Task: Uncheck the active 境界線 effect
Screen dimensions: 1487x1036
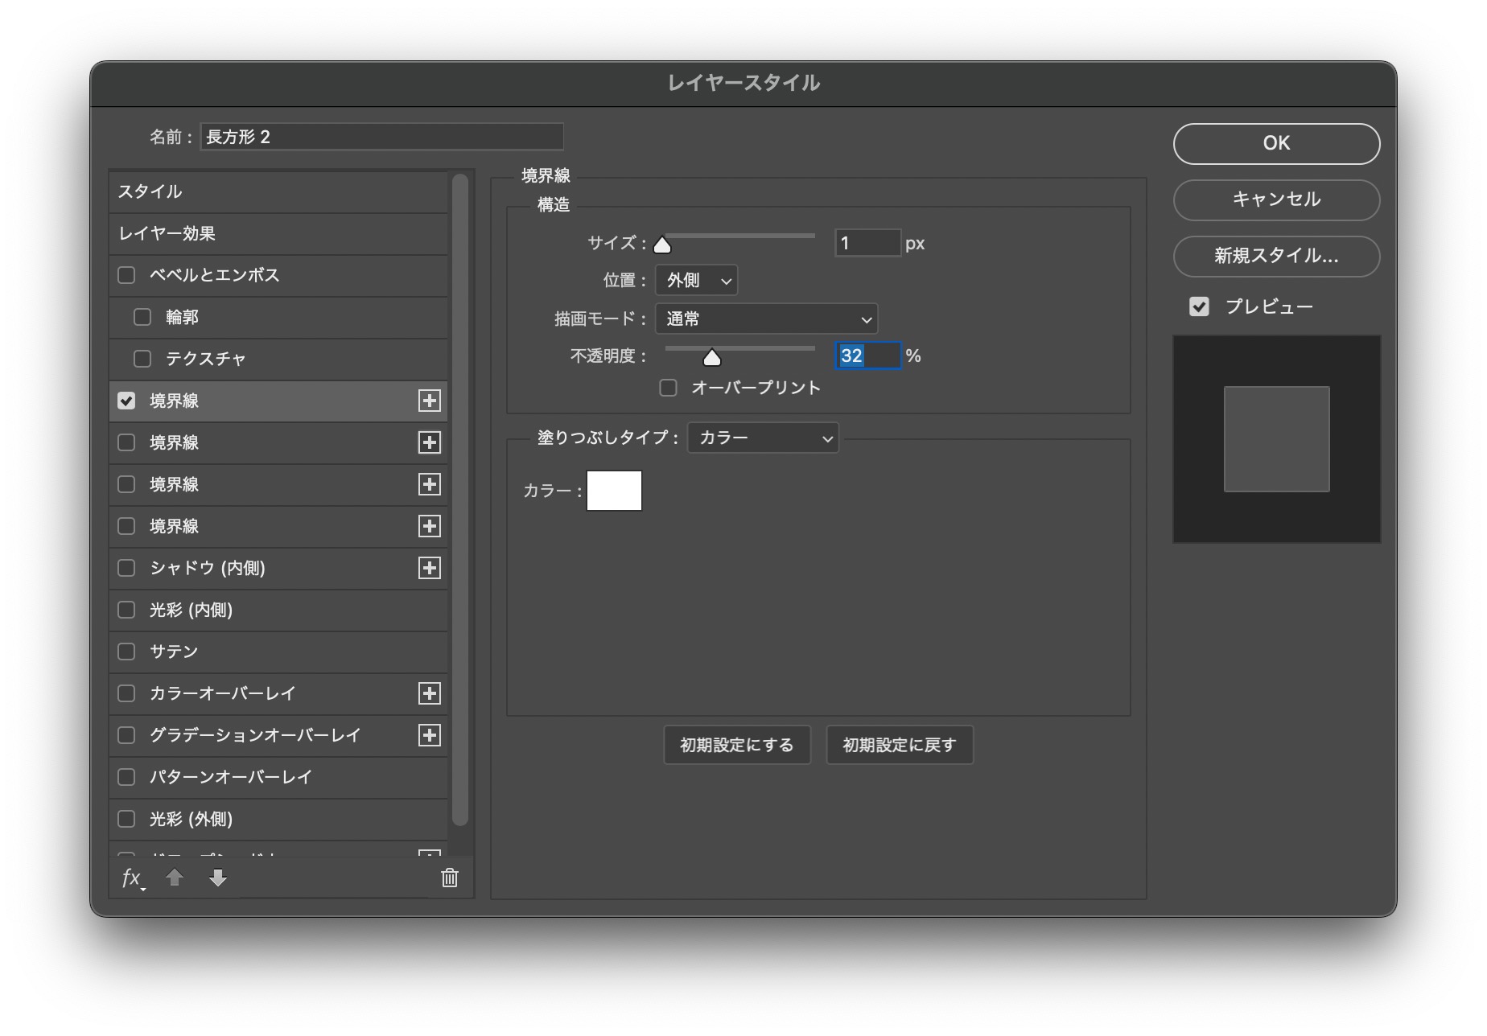Action: pos(126,401)
